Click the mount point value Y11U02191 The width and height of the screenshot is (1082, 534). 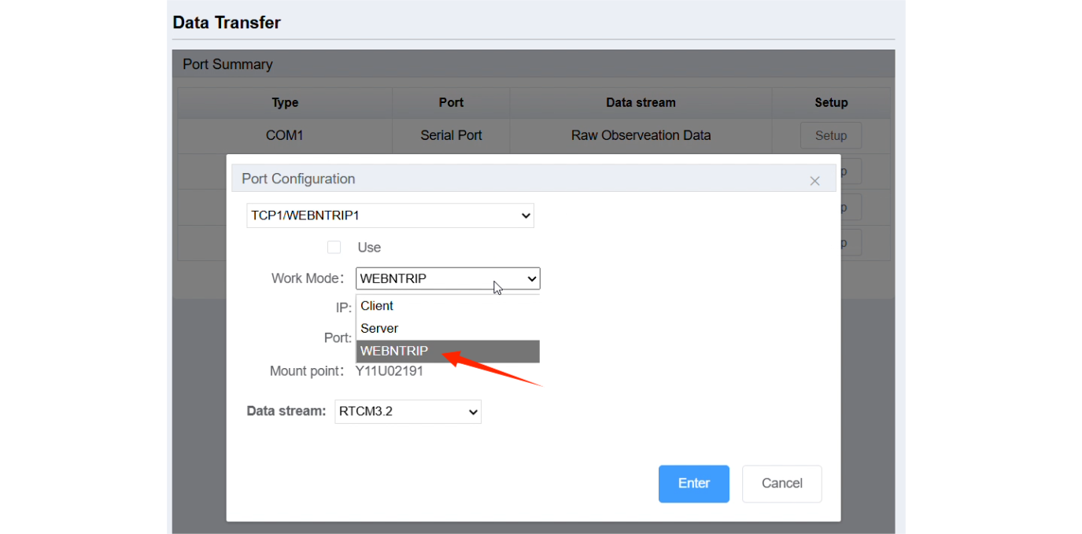click(390, 371)
